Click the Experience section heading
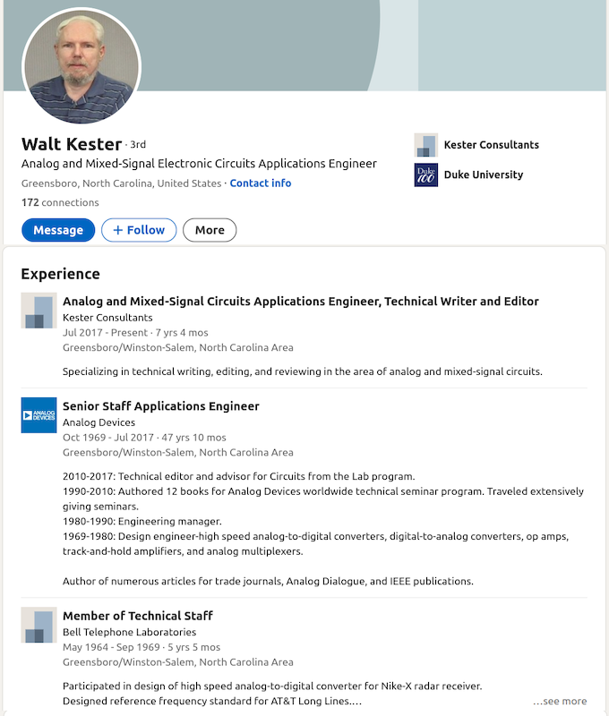Screen dimensions: 609x716 point(61,274)
